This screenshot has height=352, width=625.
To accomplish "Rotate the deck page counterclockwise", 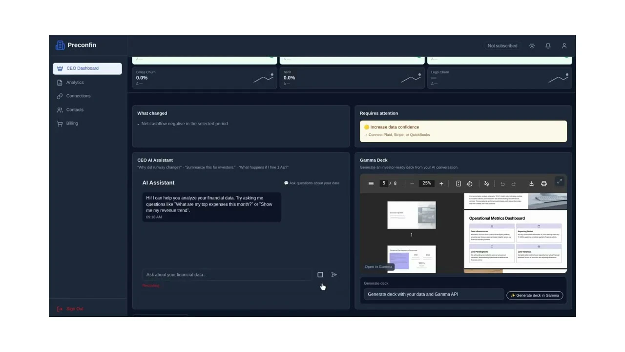I will point(469,183).
